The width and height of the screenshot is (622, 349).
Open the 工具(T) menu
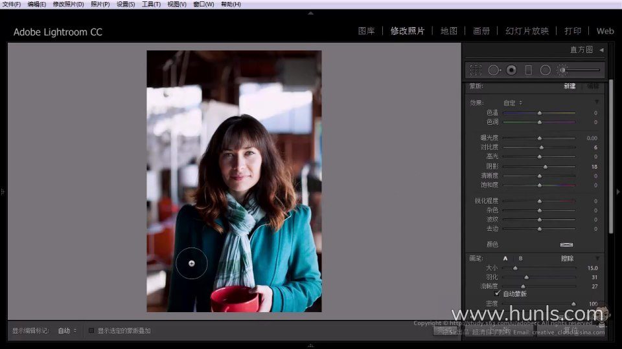(151, 5)
